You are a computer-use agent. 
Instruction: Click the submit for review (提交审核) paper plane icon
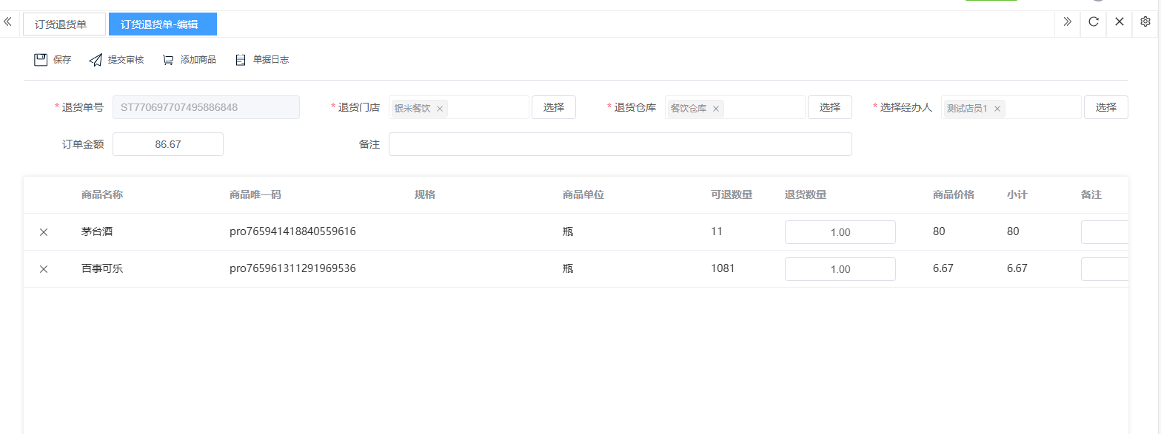[x=96, y=60]
